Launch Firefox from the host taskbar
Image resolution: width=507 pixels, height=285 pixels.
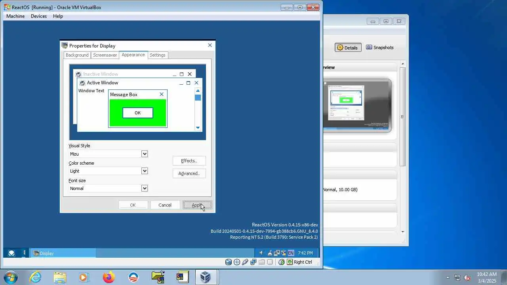109,277
